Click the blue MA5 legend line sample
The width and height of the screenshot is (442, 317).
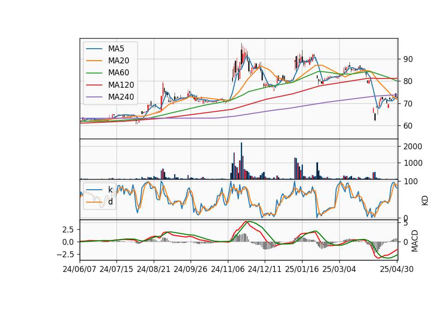coord(94,49)
